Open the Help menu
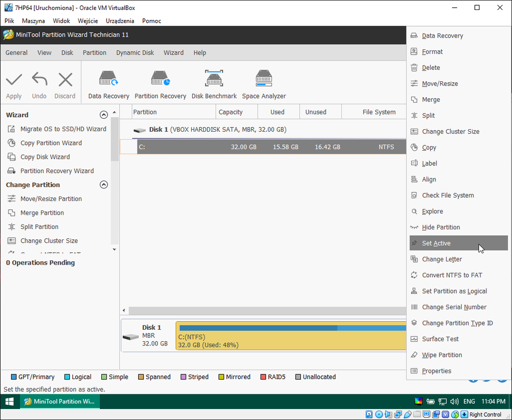Screen dimensions: 512x420 click(200, 52)
